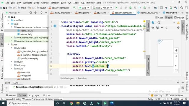Toggle autoconnect magnet icon

157,28
